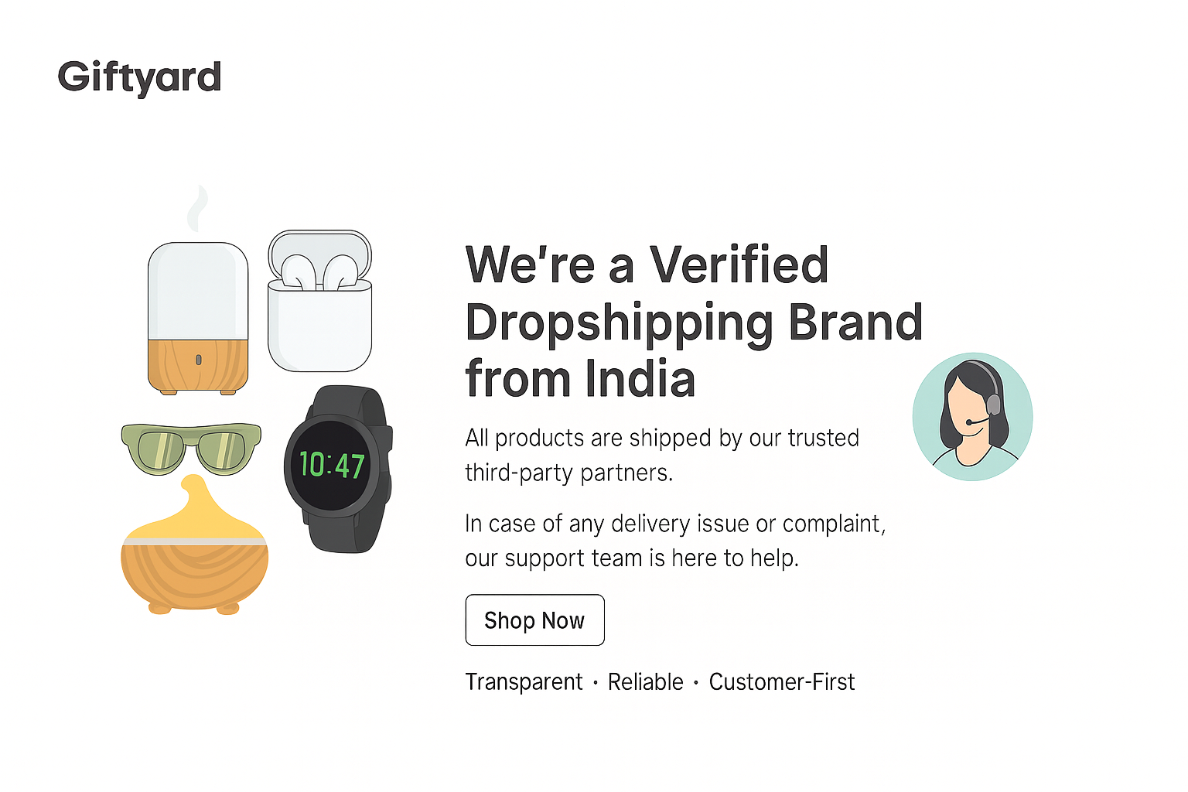Select the white humidifier with wooden base
Screen dimensions: 1188x792
coord(198,317)
